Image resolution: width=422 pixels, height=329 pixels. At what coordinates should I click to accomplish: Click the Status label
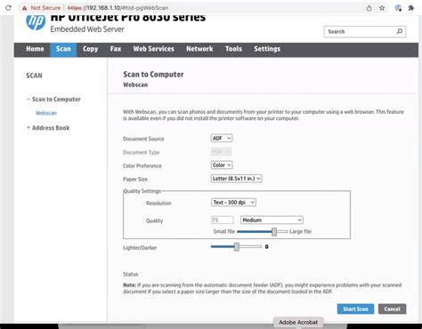pyautogui.click(x=131, y=274)
